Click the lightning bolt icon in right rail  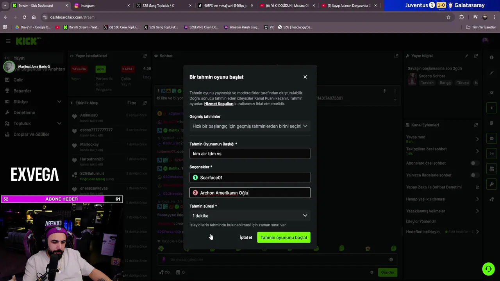(491, 108)
